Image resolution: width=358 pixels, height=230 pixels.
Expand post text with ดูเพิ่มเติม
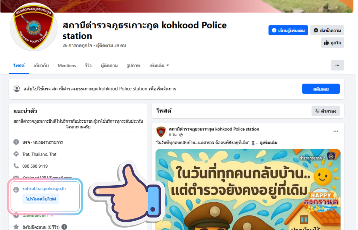pyautogui.click(x=268, y=143)
